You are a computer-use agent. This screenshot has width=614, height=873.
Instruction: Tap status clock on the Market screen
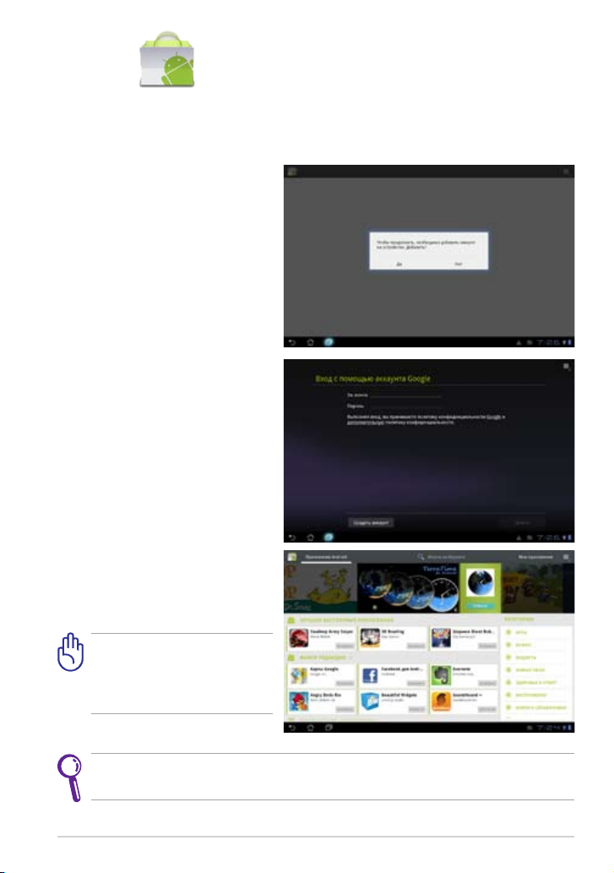tap(549, 728)
